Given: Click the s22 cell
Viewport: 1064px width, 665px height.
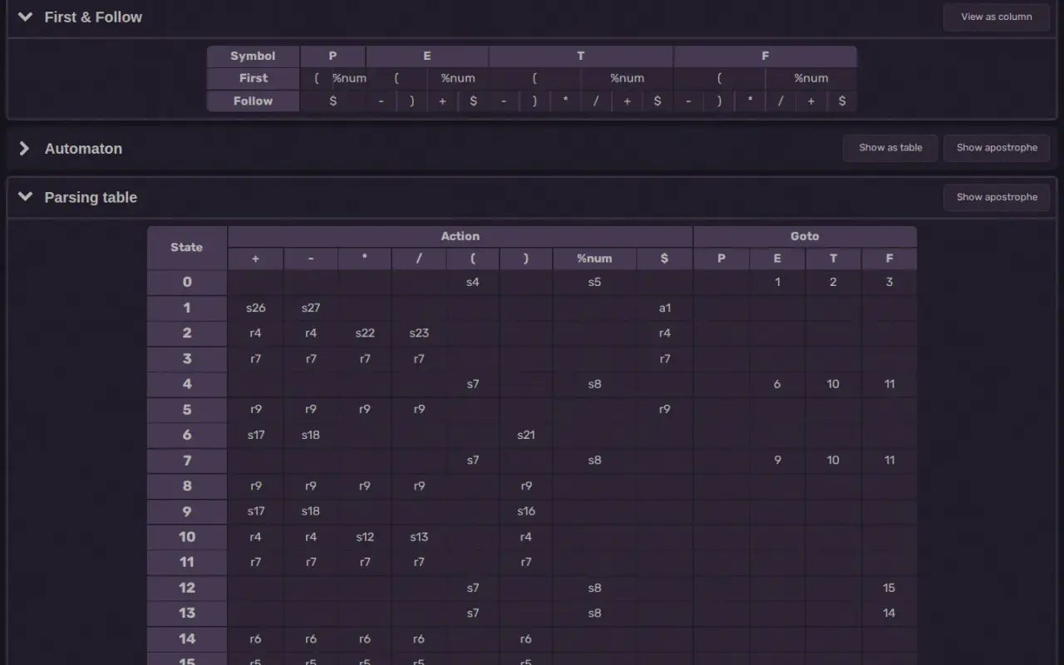Looking at the screenshot, I should pos(365,333).
